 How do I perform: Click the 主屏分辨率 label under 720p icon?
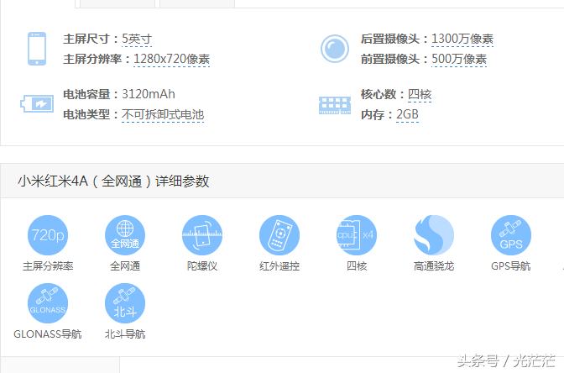click(48, 266)
